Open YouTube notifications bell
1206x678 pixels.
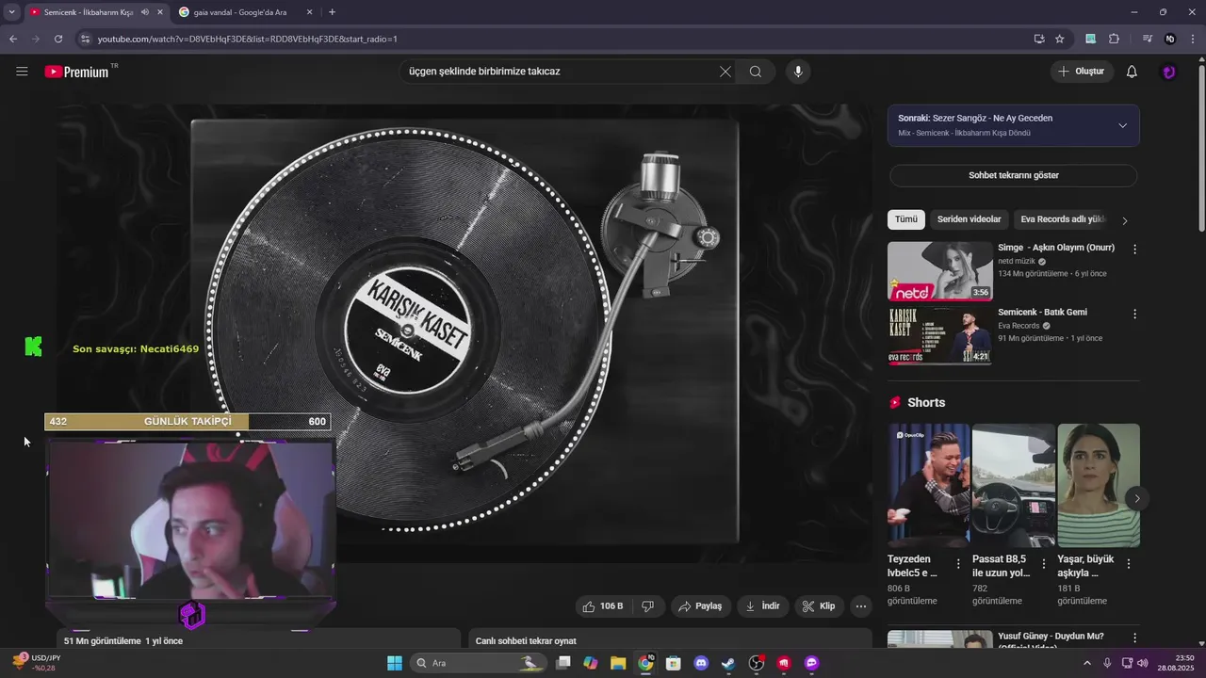coord(1132,72)
